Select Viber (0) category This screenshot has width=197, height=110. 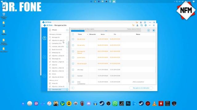54,65
